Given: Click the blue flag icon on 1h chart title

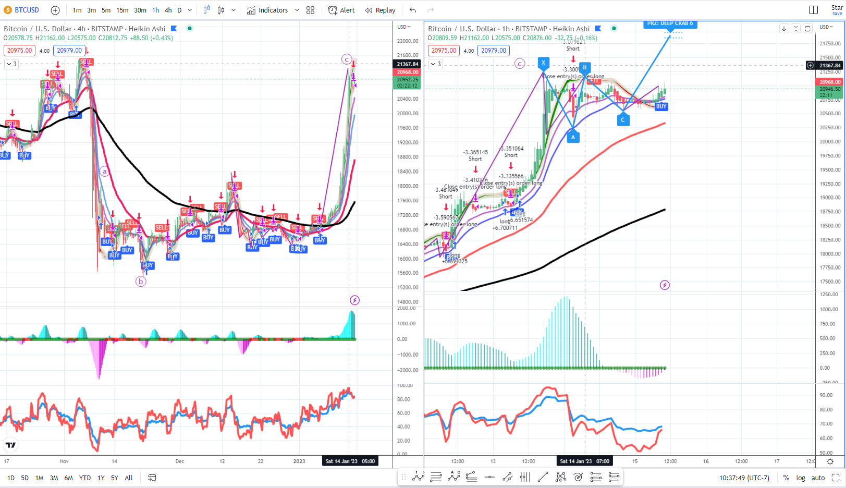Looking at the screenshot, I should [598, 29].
